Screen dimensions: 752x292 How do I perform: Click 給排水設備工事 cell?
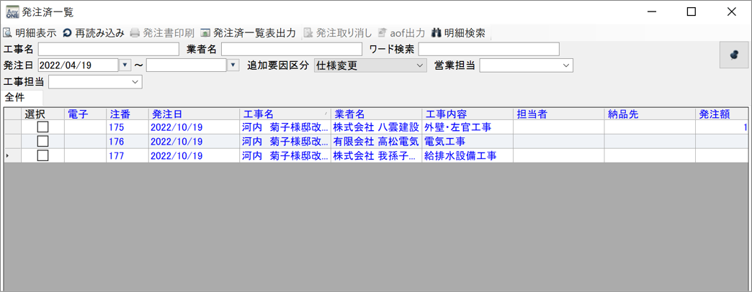click(x=467, y=155)
